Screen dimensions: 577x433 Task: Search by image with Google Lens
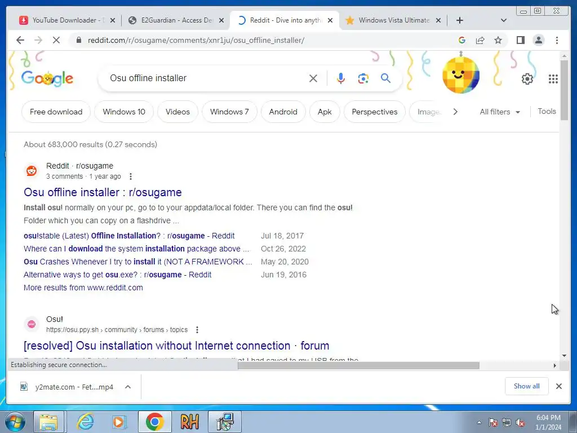coord(363,78)
